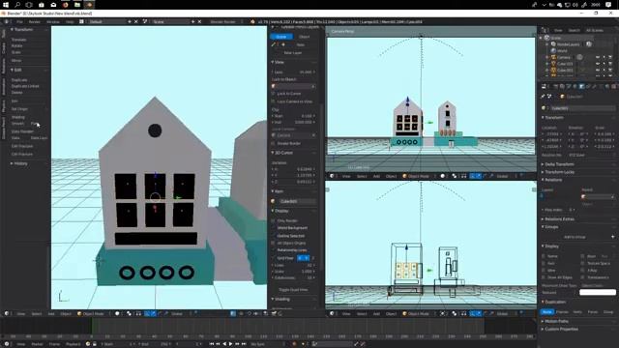Delete the screen layout with the X beside Default
Viewport: 619px width, 348px height.
pyautogui.click(x=136, y=21)
